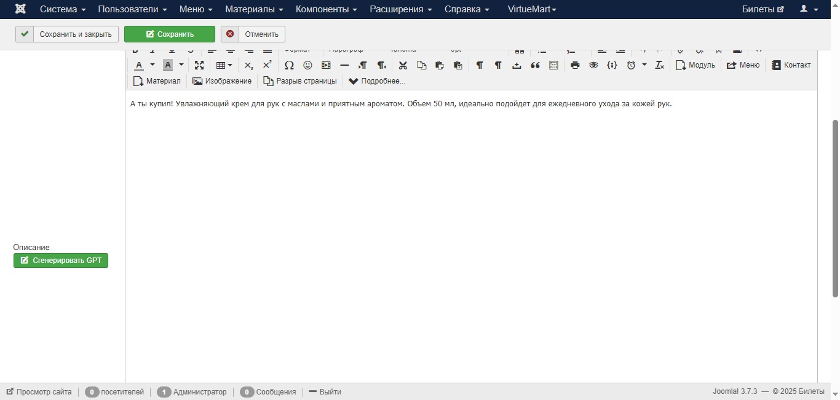Screen dimensions: 840x400
Task: Set right-to-left text direction
Action: 381,65
